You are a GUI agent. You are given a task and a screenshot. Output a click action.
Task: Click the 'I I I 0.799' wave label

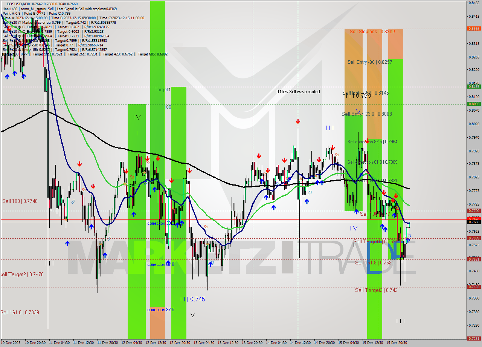[x=358, y=96]
